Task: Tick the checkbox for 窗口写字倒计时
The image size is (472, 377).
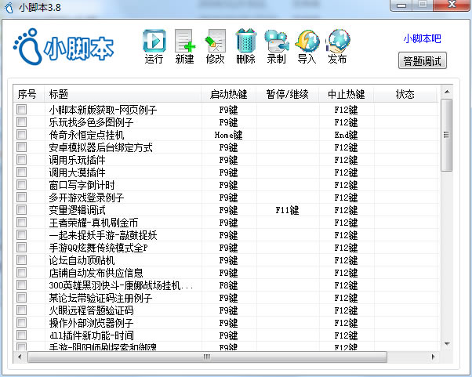Action: [x=22, y=185]
